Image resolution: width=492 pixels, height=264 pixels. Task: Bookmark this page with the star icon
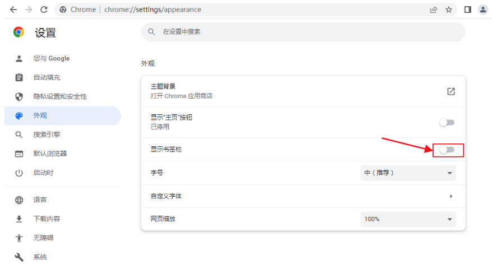[x=448, y=10]
